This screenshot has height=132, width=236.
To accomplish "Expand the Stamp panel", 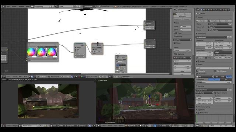I will click(x=197, y=61).
